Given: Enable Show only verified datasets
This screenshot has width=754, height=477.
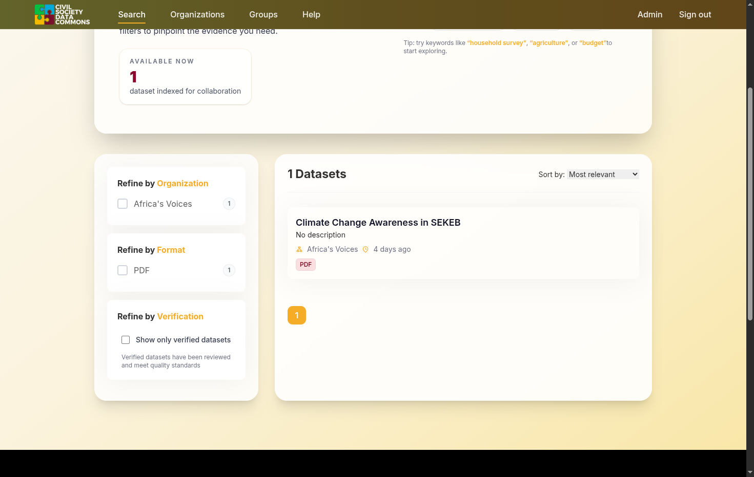Looking at the screenshot, I should [126, 340].
